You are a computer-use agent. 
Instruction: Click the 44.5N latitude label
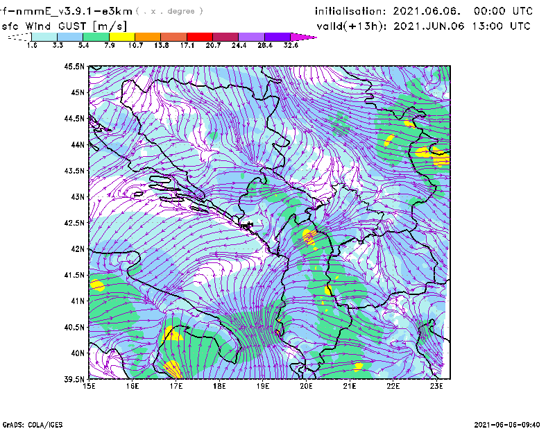[x=74, y=118]
